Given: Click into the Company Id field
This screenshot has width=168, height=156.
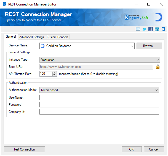Looking at the screenshot, I should click(x=99, y=112).
